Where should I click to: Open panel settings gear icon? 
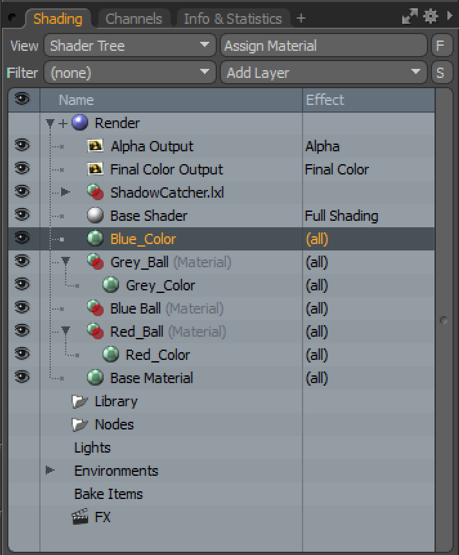pos(430,17)
